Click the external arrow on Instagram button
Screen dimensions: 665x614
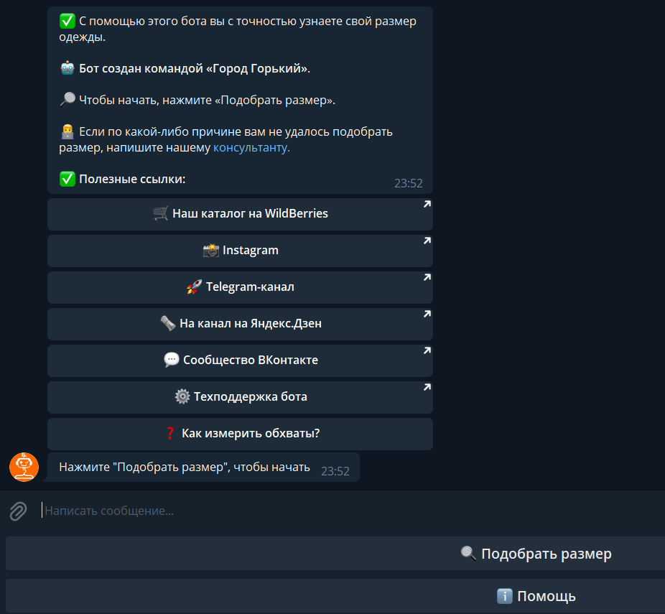(427, 241)
